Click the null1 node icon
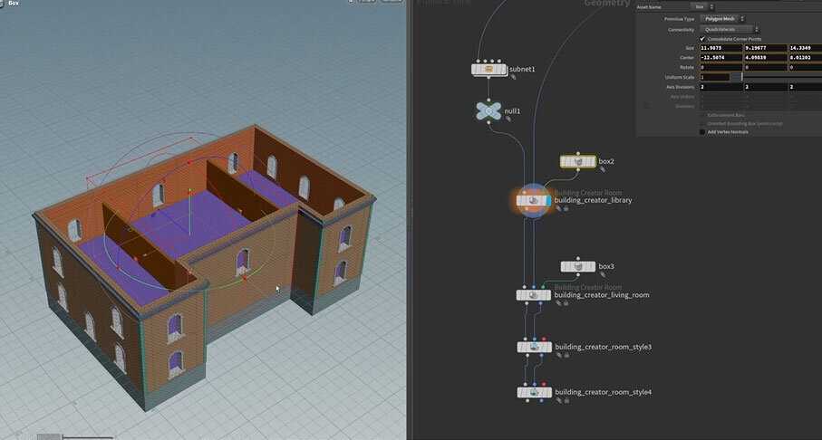The image size is (822, 440). [x=488, y=110]
